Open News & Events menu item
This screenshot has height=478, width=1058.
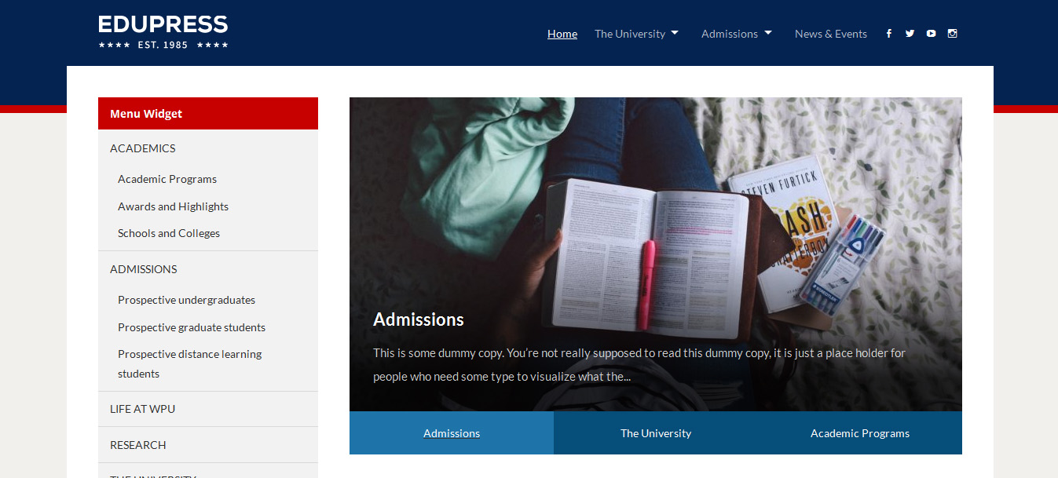pos(831,34)
